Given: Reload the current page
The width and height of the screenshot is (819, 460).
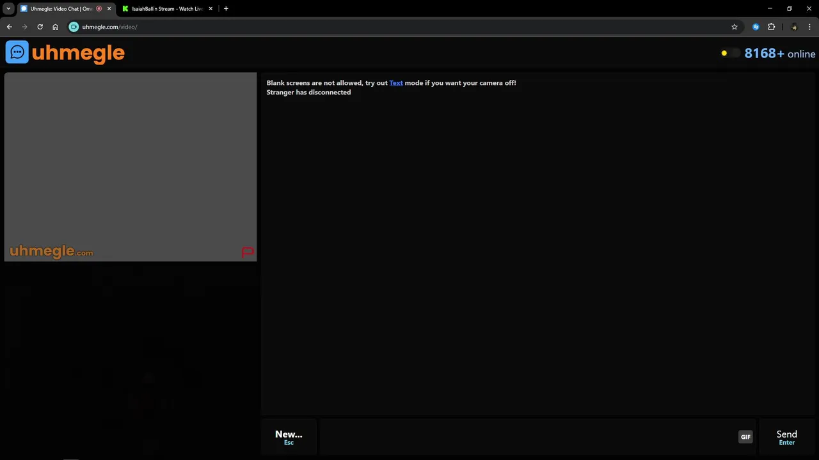Looking at the screenshot, I should click(x=40, y=27).
